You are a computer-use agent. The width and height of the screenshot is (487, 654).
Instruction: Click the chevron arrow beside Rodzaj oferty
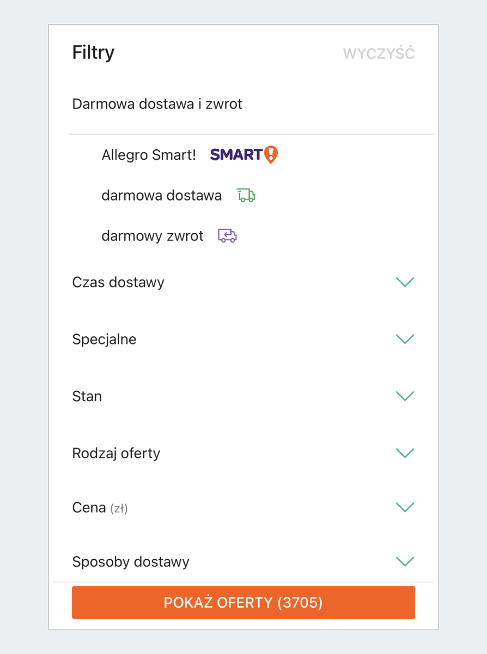click(405, 453)
